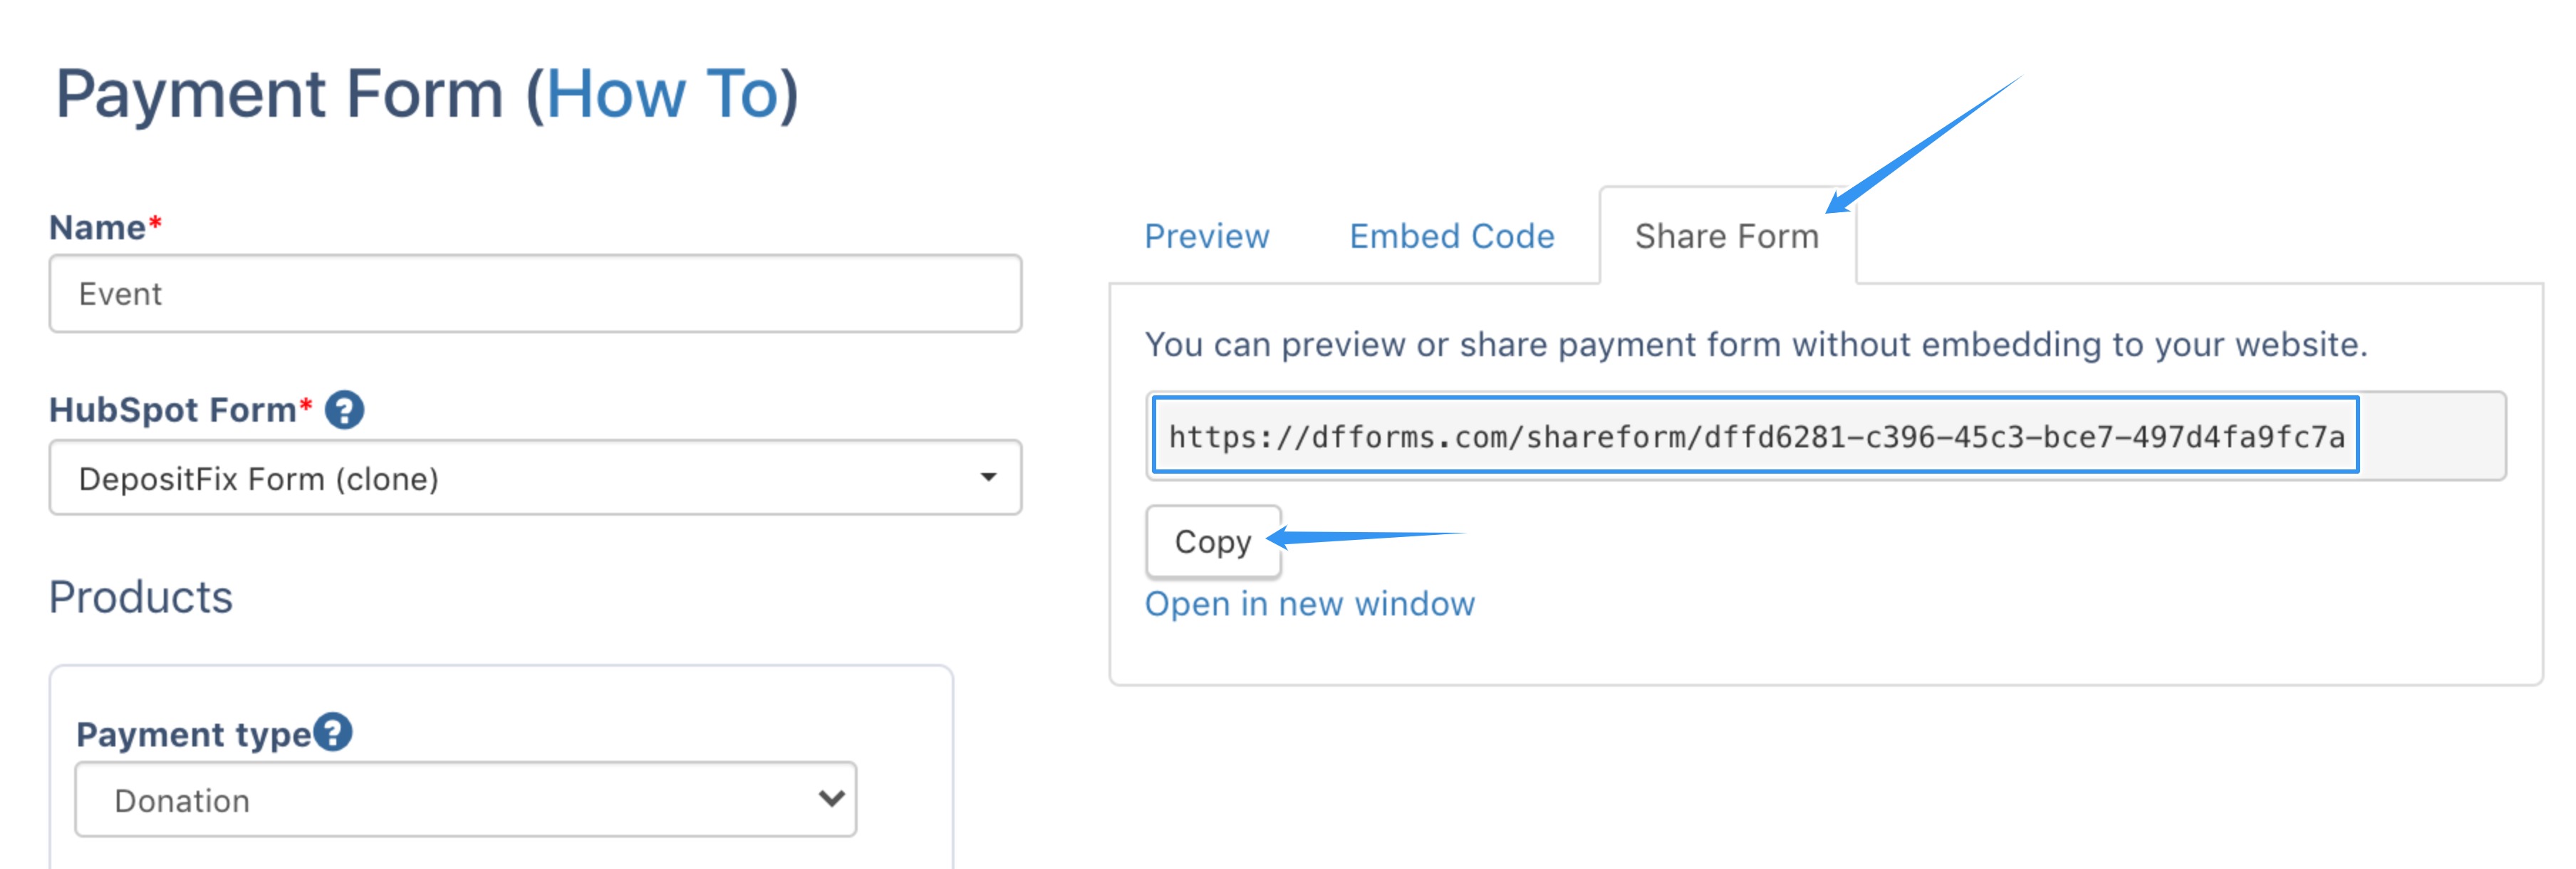Click the share payment form description text

(x=1755, y=345)
